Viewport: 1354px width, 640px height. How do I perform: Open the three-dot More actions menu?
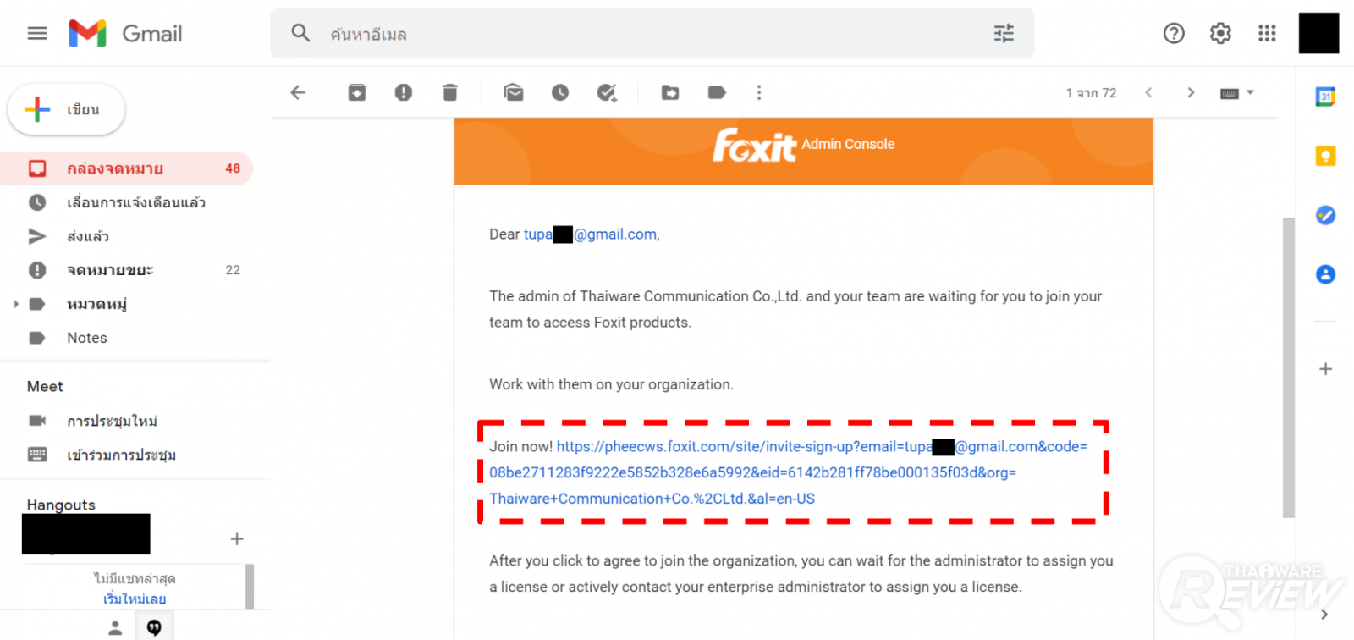pos(759,92)
